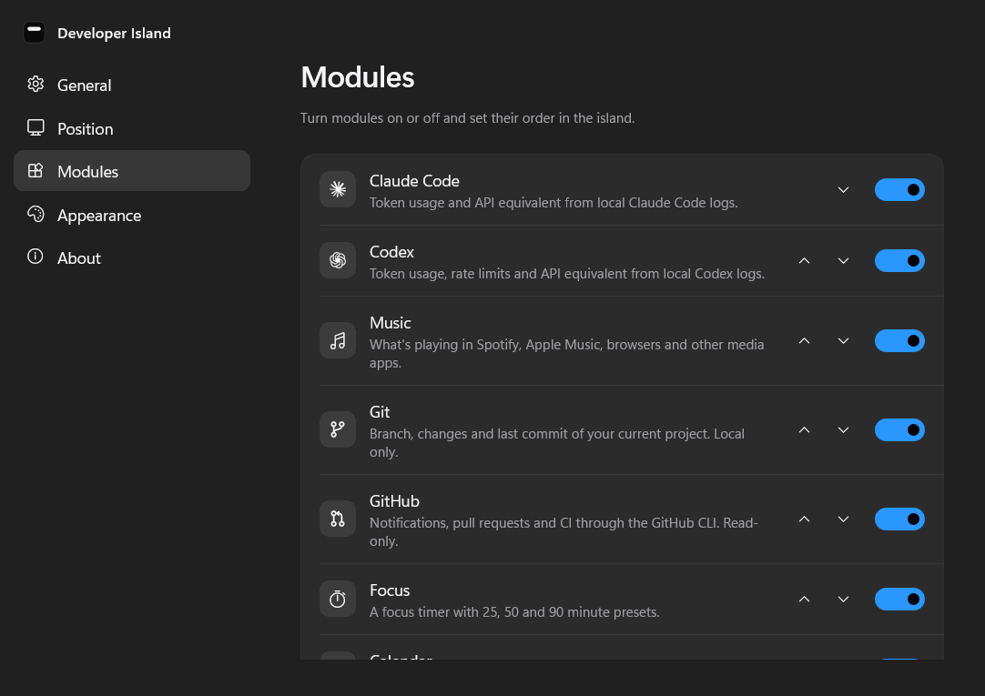Image resolution: width=985 pixels, height=696 pixels.
Task: Turn off the Focus module switch
Action: point(899,600)
